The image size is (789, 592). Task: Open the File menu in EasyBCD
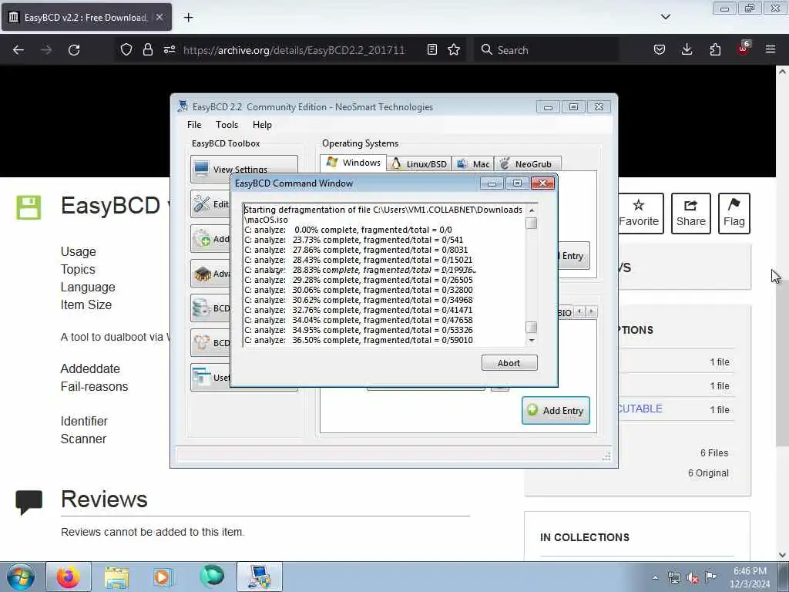point(193,125)
